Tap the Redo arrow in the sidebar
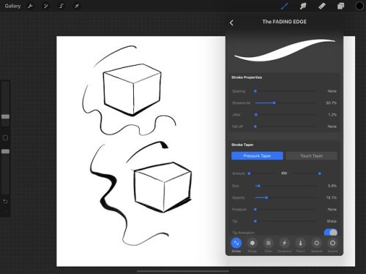The image size is (366, 274). (5, 212)
